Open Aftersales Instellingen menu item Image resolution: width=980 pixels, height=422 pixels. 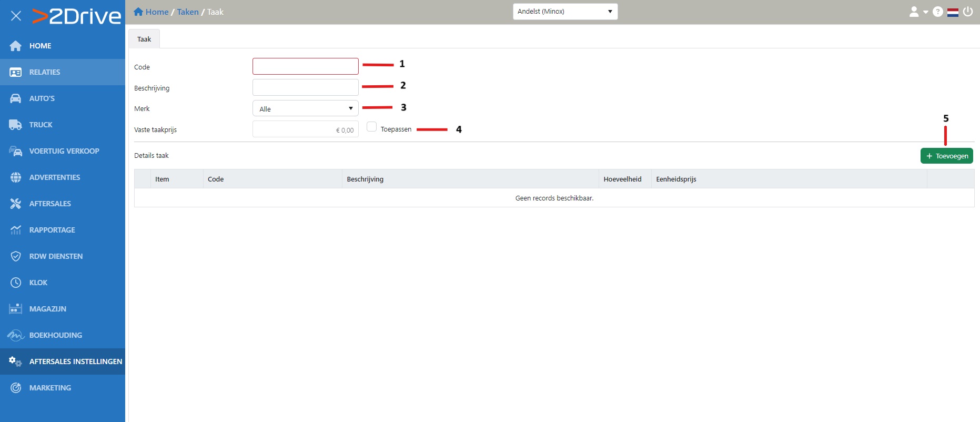click(75, 361)
